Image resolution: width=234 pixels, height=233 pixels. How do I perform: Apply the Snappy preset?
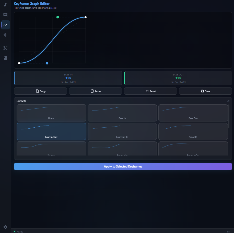(x=51, y=149)
